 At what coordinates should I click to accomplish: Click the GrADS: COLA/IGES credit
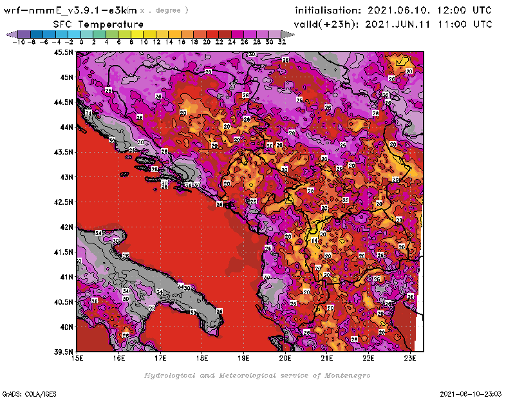point(29,393)
